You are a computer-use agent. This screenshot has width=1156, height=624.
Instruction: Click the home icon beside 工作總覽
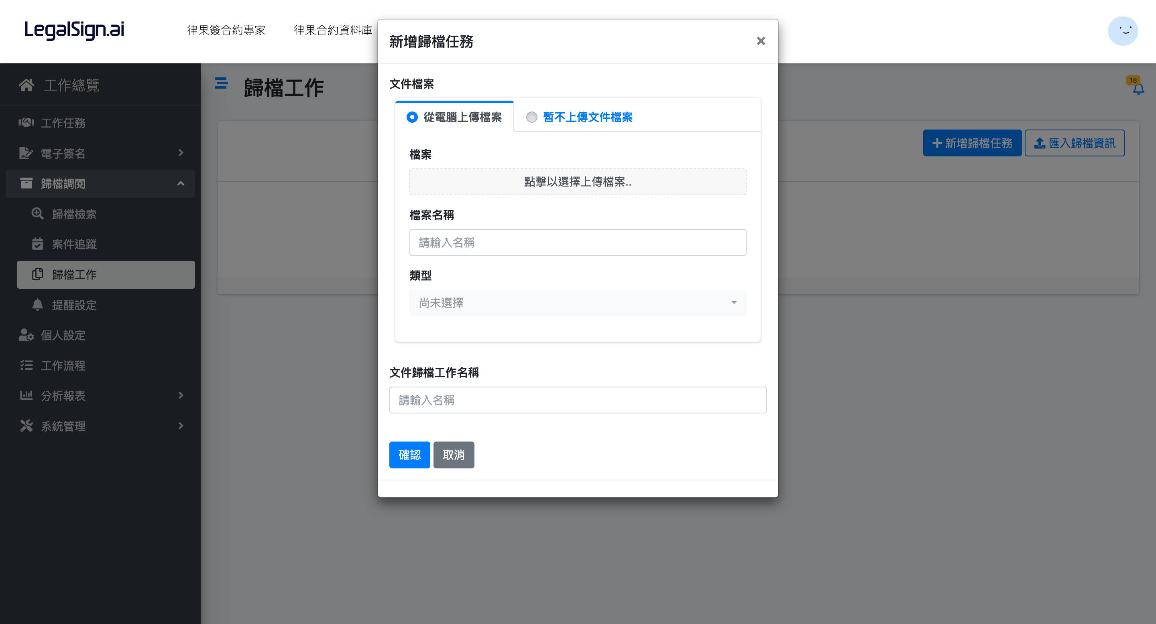click(26, 85)
